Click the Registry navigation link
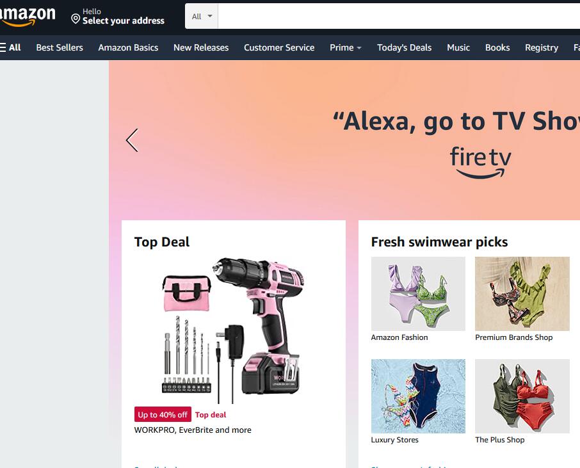The image size is (580, 468). coord(542,47)
